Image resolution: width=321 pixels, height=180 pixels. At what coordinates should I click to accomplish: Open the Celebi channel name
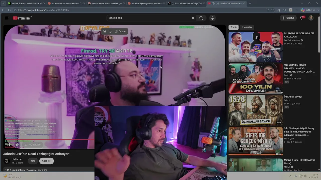[x=287, y=100]
